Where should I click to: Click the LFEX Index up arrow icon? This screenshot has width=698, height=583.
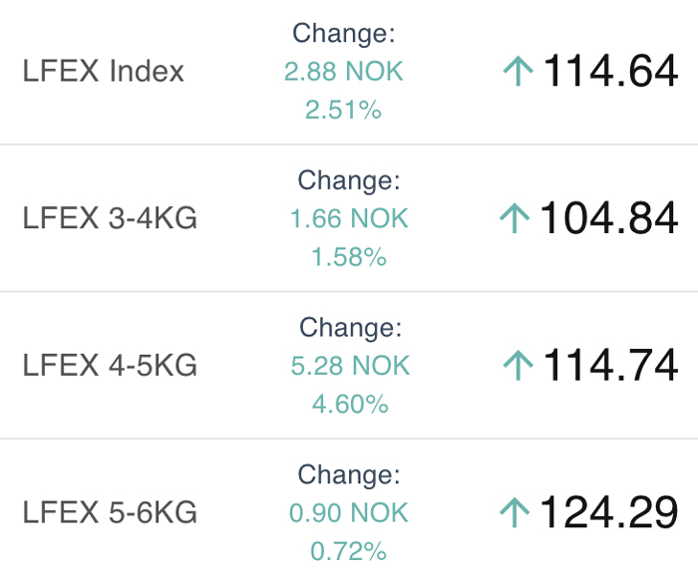(x=519, y=71)
